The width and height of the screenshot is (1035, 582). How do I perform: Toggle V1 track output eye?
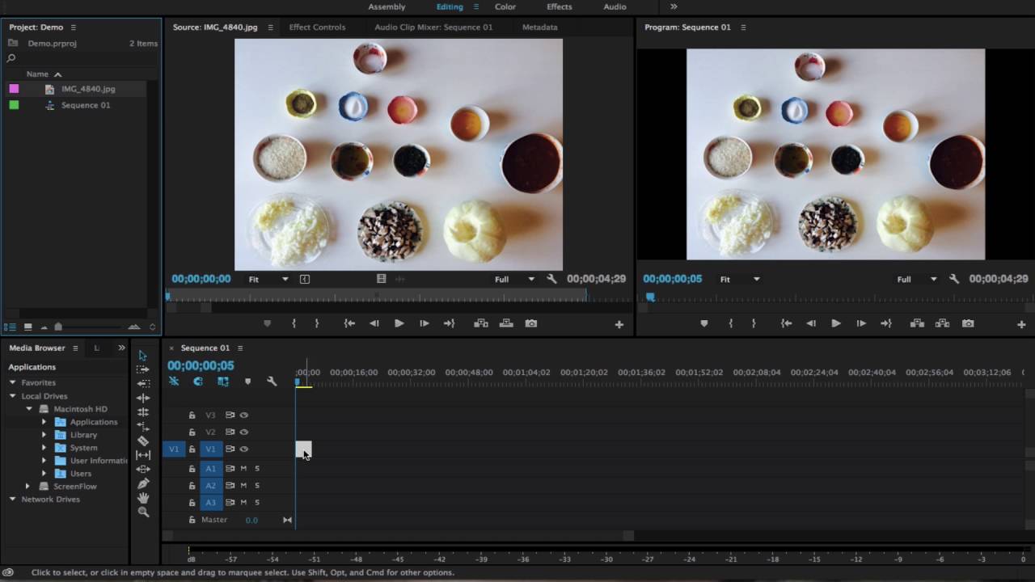click(x=243, y=449)
